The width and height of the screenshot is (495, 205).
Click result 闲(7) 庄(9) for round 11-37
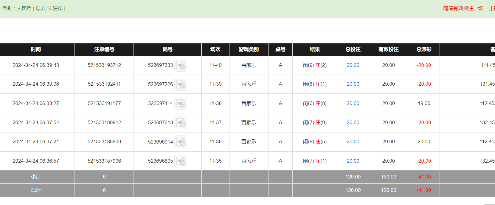click(x=315, y=123)
